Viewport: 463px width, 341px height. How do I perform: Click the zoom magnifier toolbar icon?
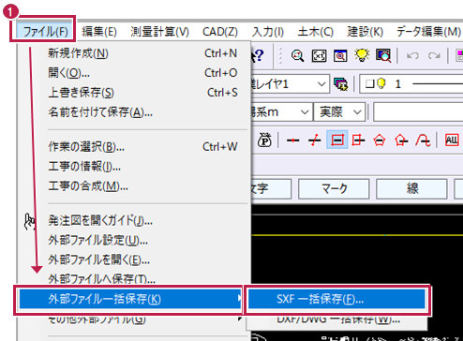pyautogui.click(x=297, y=56)
